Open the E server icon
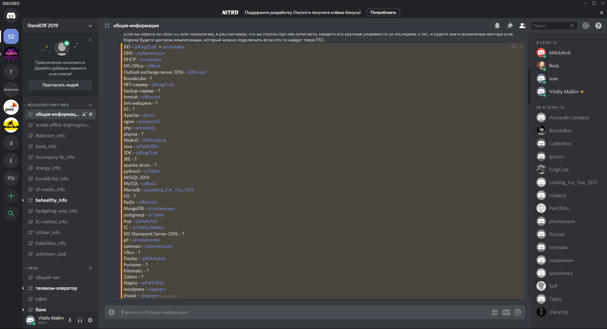607x329 pixels. (x=11, y=160)
